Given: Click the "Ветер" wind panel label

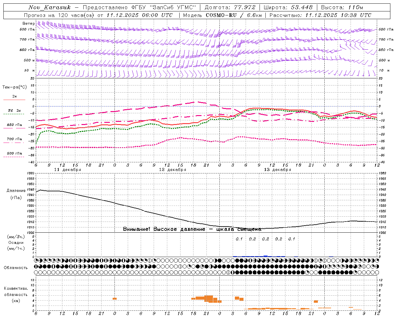Looking at the screenshot, I should point(28,23).
